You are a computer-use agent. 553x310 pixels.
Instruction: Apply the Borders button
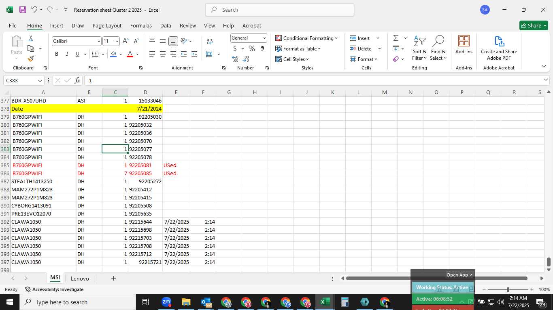pos(96,54)
